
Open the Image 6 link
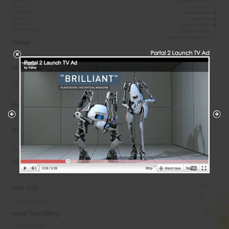pyautogui.click(x=21, y=23)
